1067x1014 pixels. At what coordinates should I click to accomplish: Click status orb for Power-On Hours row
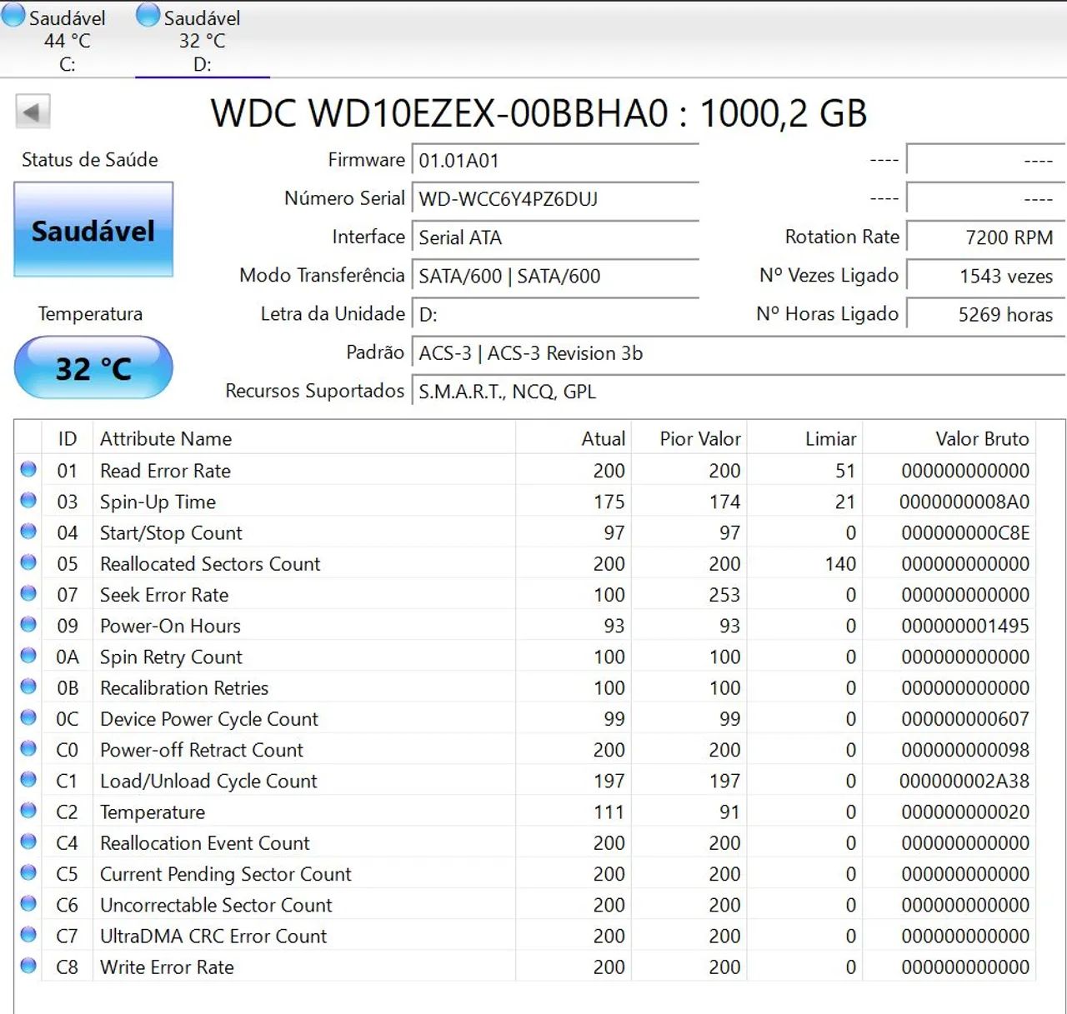(28, 624)
